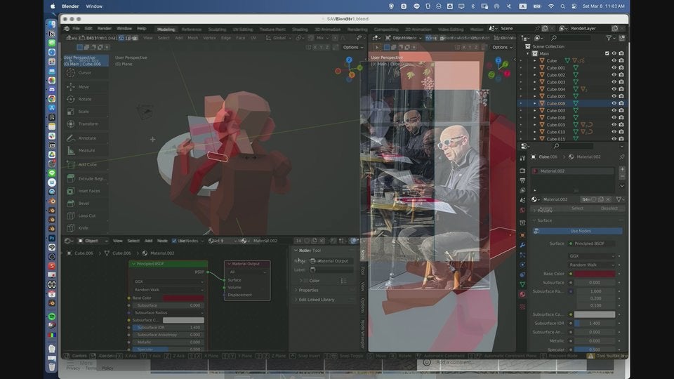The image size is (674, 379).
Task: Open Subsurface Color swatch in properties panel
Action: pos(595,314)
